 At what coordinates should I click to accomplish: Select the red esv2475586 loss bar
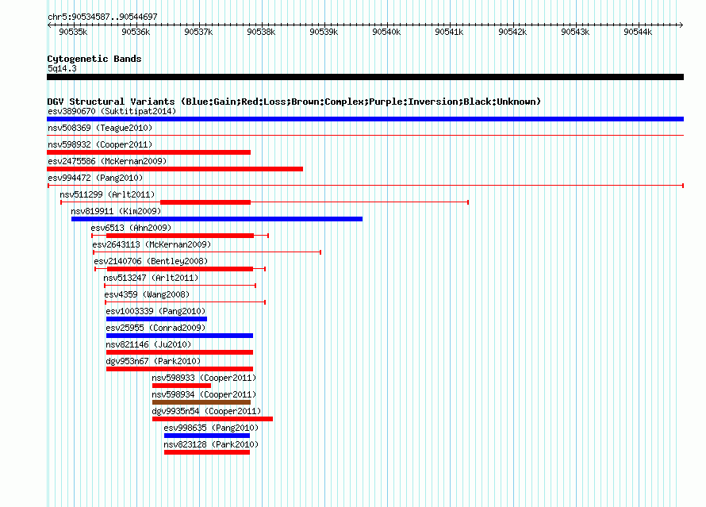pos(175,169)
